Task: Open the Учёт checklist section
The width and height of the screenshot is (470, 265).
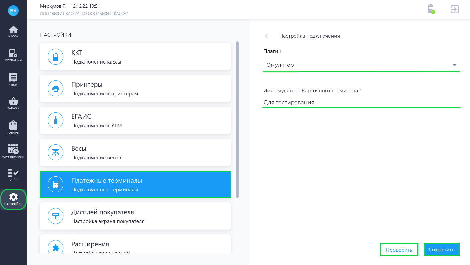Action: (13, 175)
